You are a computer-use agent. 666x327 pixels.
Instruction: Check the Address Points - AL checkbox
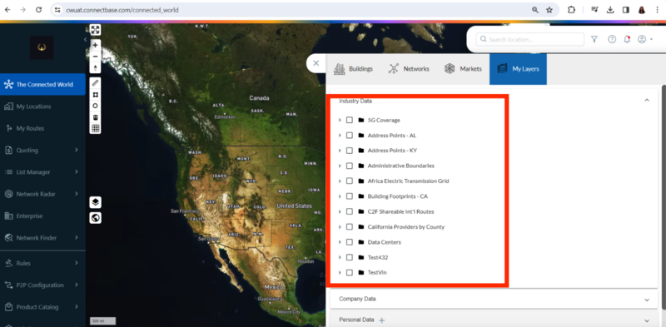(349, 136)
